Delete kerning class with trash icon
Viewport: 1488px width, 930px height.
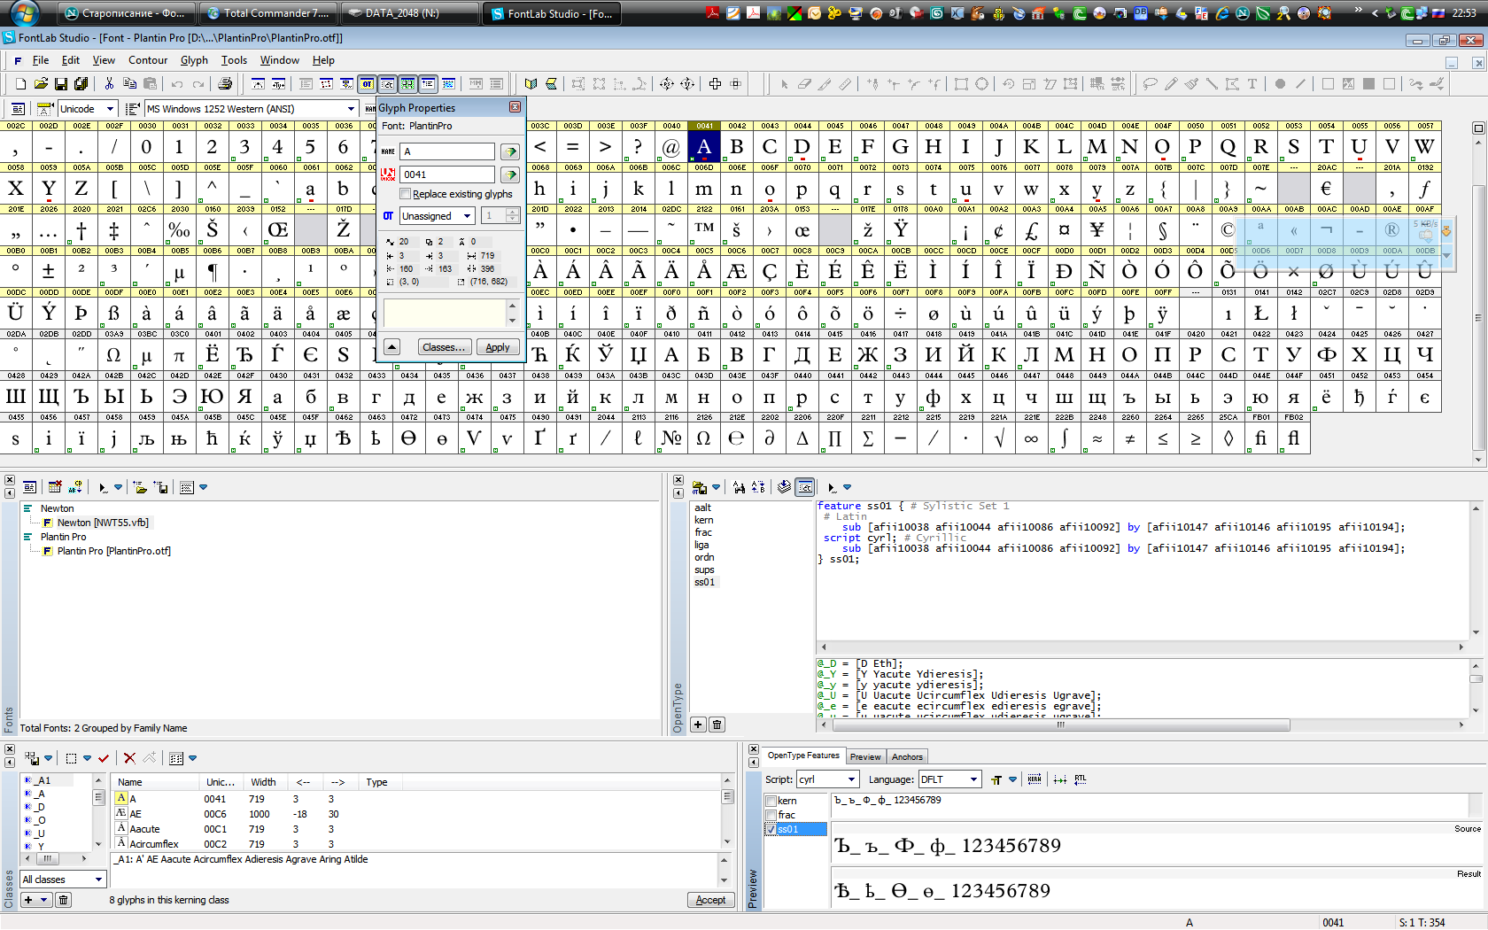[x=64, y=900]
